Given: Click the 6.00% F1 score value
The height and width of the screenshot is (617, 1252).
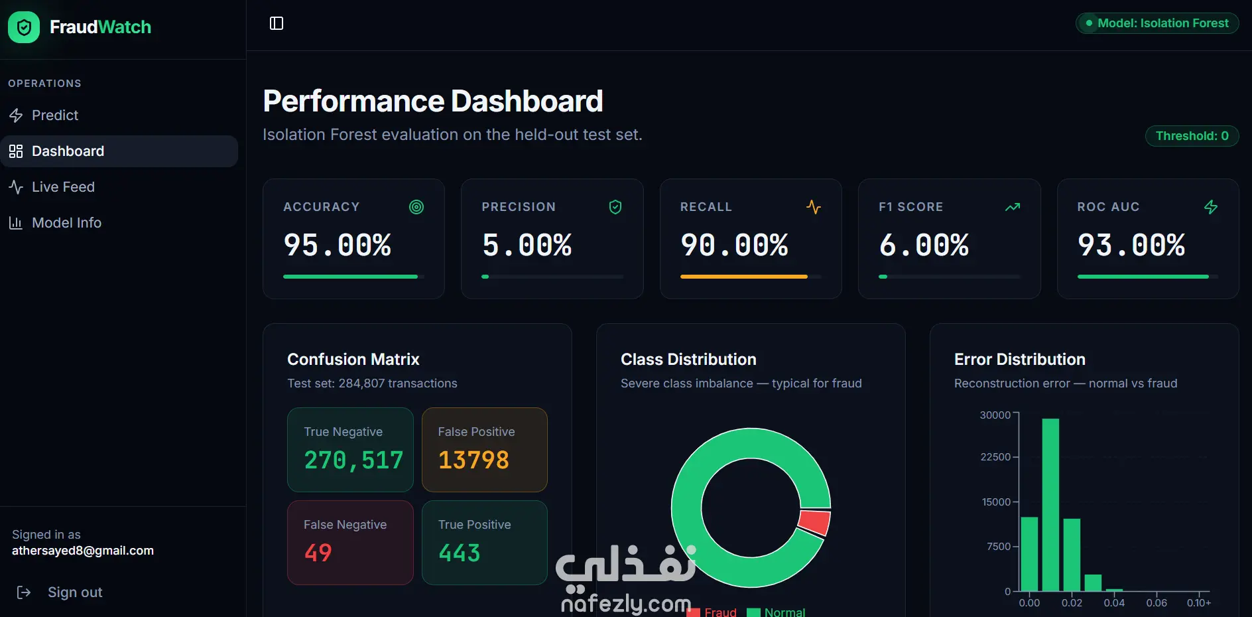Looking at the screenshot, I should tap(924, 245).
